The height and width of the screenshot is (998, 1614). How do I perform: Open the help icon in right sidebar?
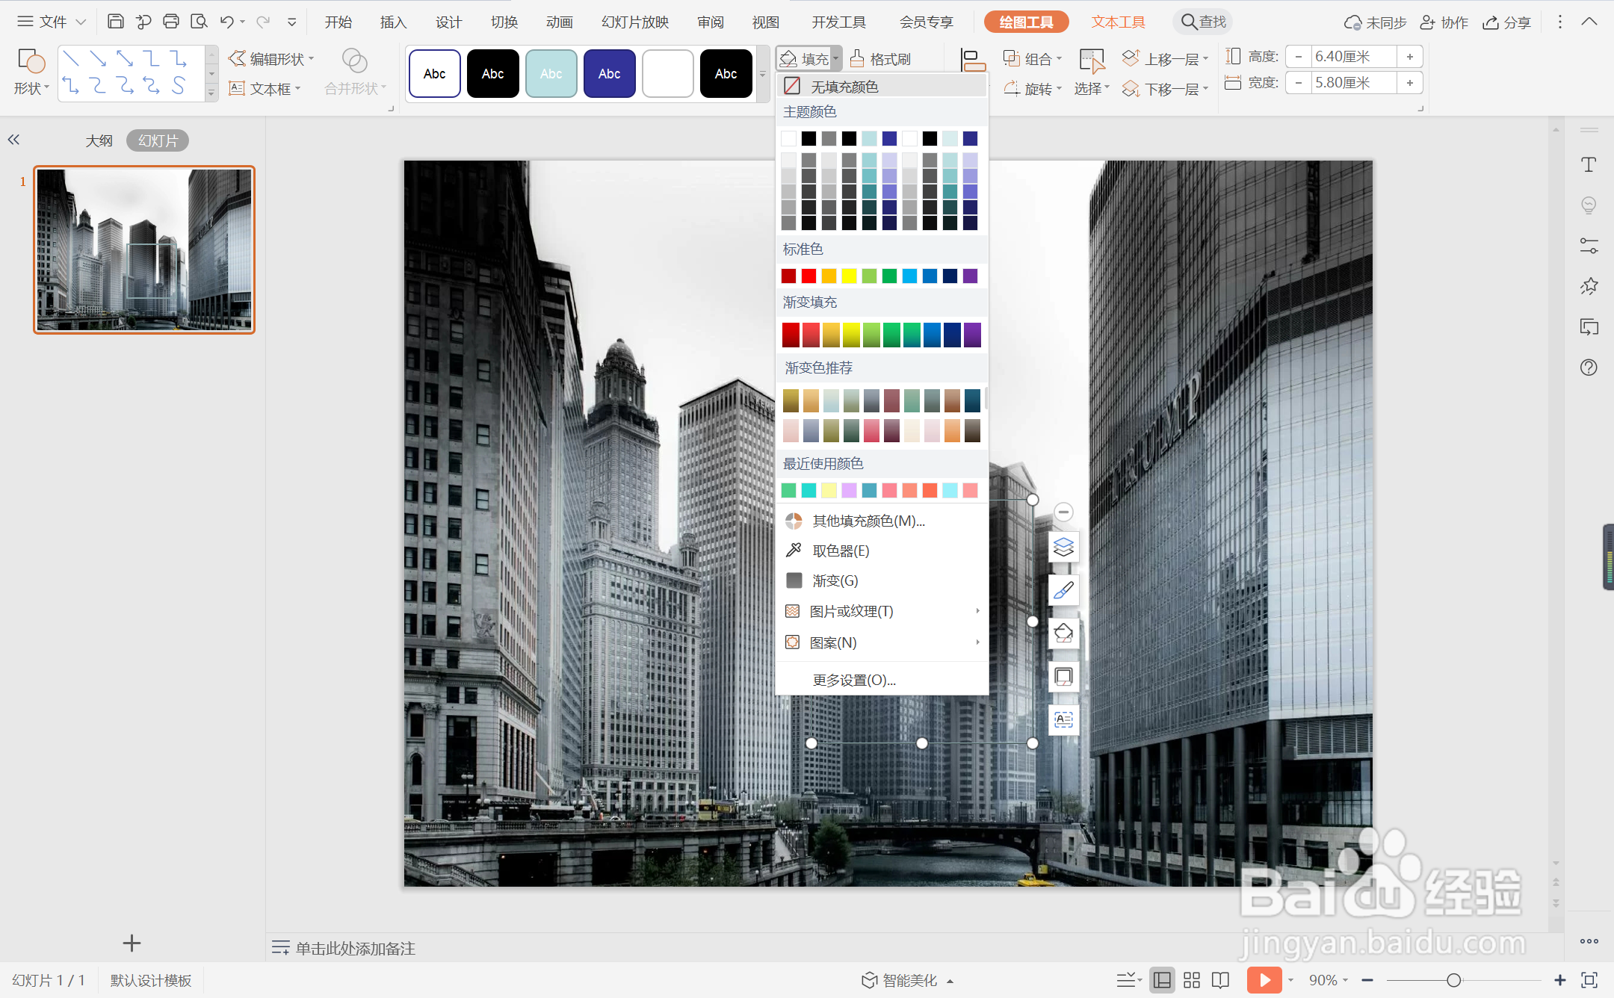click(1589, 367)
